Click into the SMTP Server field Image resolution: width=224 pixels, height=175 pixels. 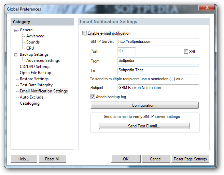pyautogui.click(x=158, y=42)
